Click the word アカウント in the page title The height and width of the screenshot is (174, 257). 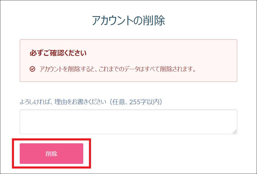tap(113, 21)
